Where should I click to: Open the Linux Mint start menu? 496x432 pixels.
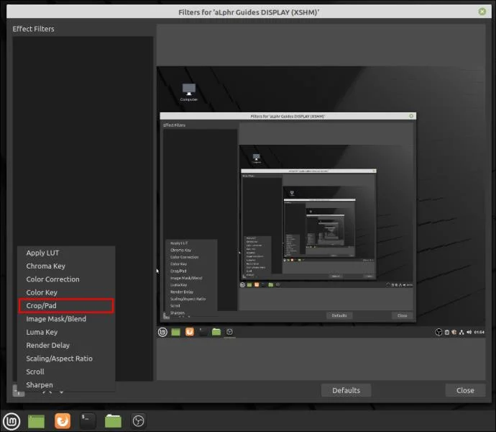(12, 421)
